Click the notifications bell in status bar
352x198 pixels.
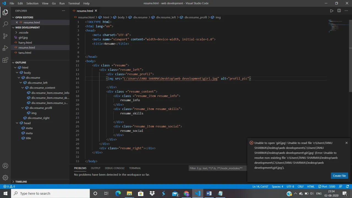[347, 186]
